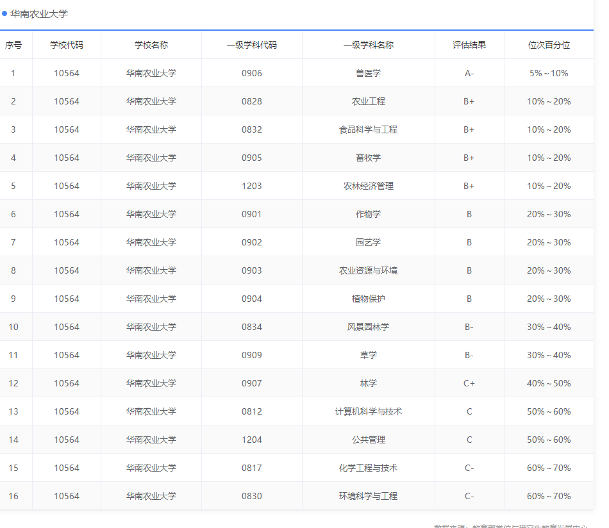Click the percentile in 化学工程与技术 row
609x528 pixels.
tap(549, 468)
